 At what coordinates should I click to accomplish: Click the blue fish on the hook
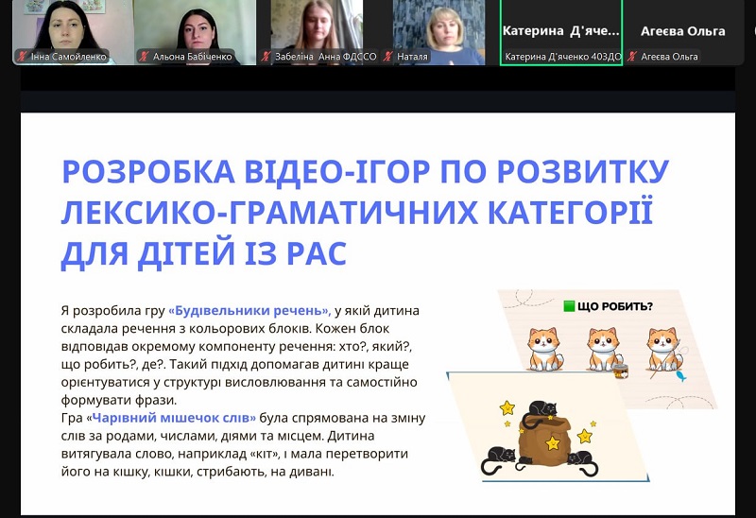[x=681, y=375]
